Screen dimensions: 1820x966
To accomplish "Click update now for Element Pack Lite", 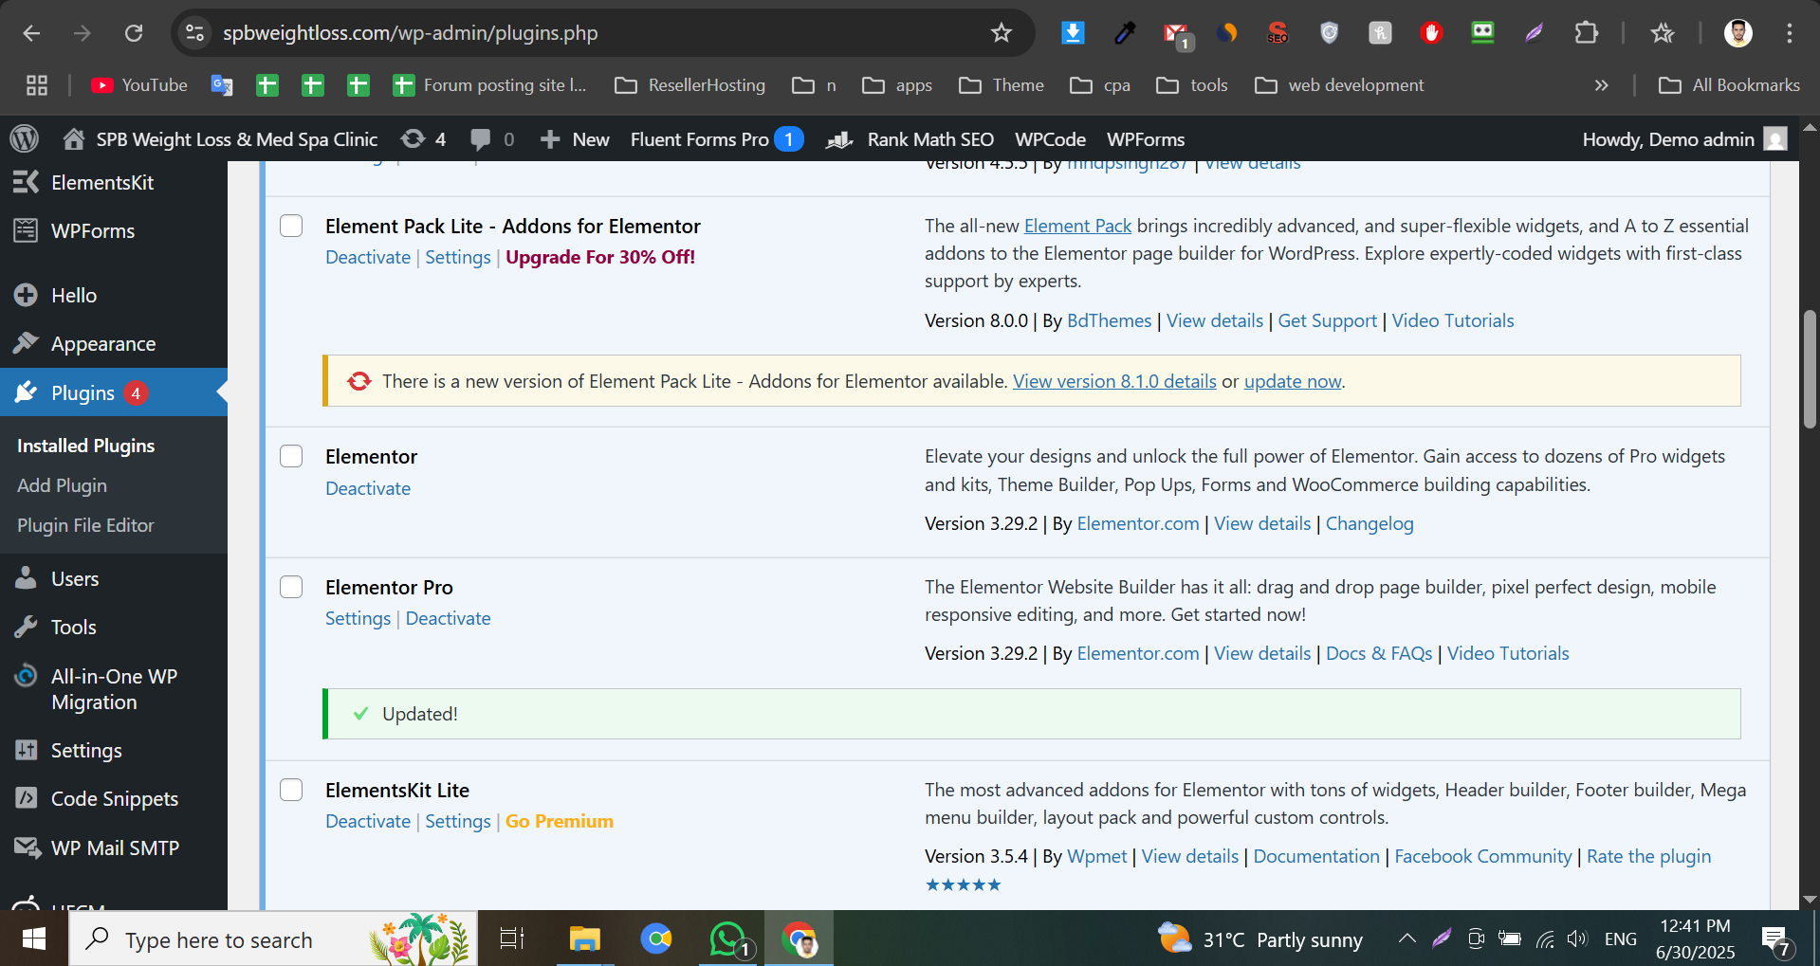I will click(x=1293, y=381).
